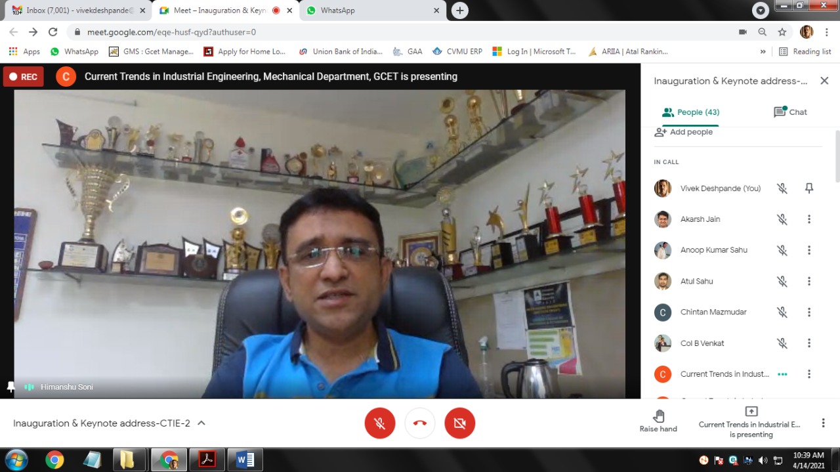Hang up with the red leave-call button

(x=420, y=423)
